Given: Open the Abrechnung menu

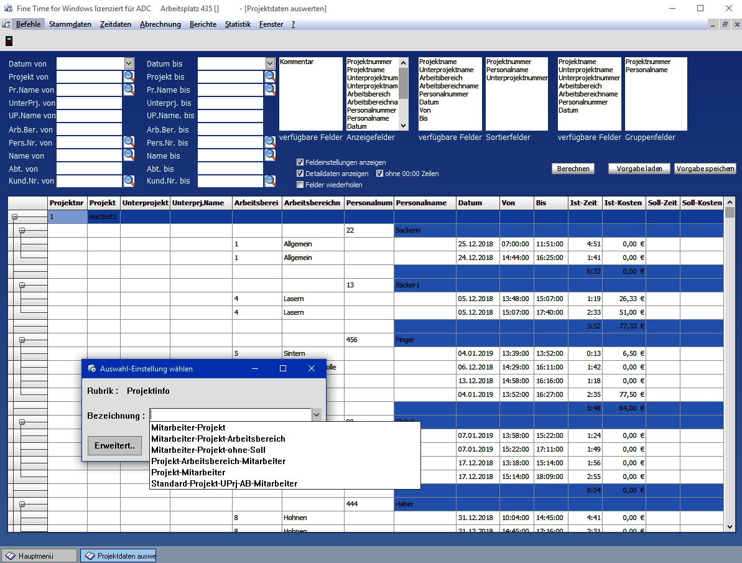Looking at the screenshot, I should [160, 24].
